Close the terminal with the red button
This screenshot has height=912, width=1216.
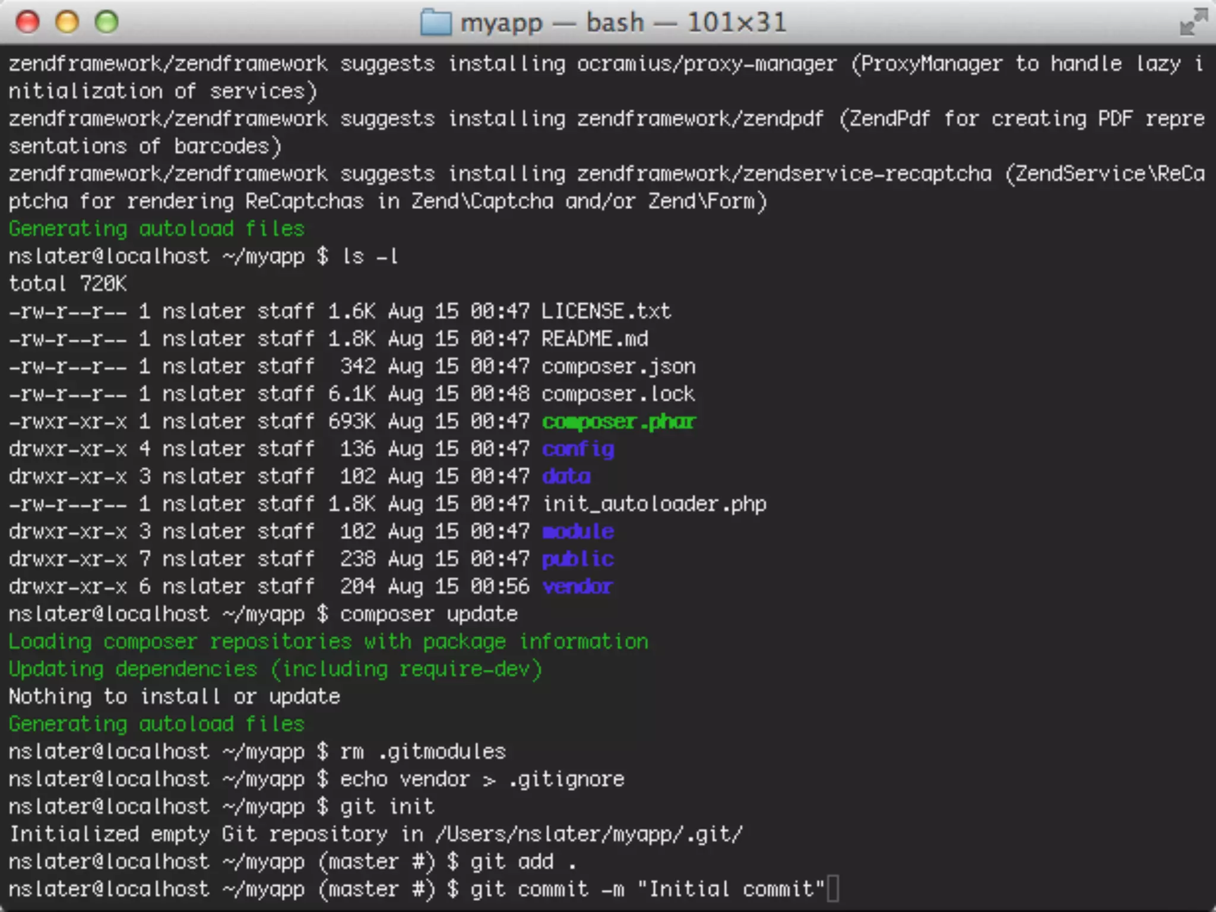pos(27,22)
